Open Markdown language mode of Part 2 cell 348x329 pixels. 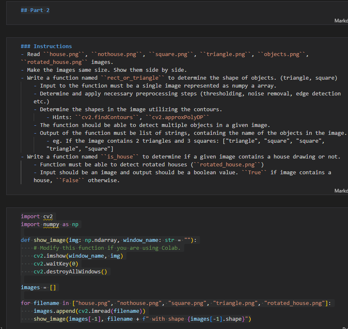tap(341, 21)
